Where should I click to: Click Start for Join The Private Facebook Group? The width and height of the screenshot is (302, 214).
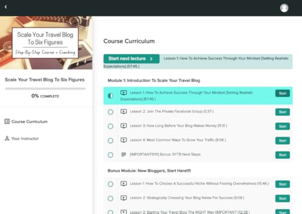click(x=282, y=112)
